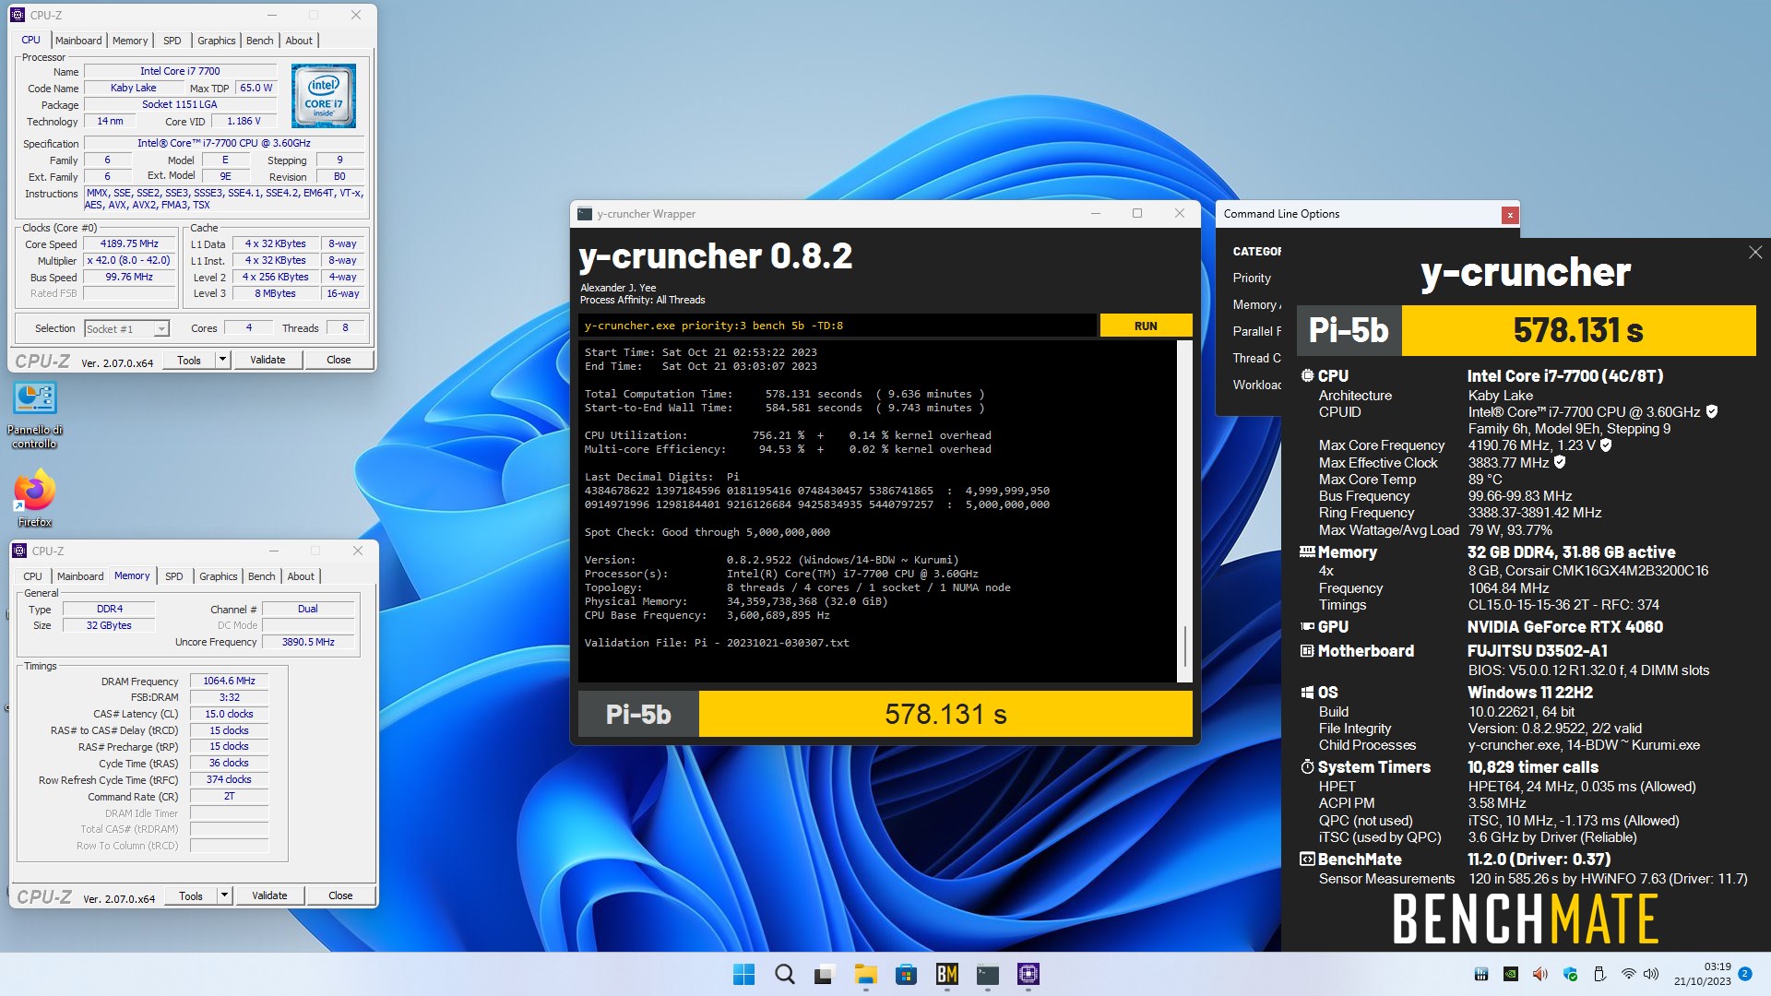Open taskbar Search
The width and height of the screenshot is (1771, 996).
(784, 974)
